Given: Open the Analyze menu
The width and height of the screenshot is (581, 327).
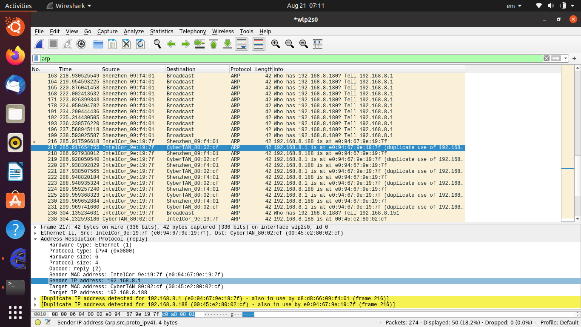Looking at the screenshot, I should click(x=134, y=32).
